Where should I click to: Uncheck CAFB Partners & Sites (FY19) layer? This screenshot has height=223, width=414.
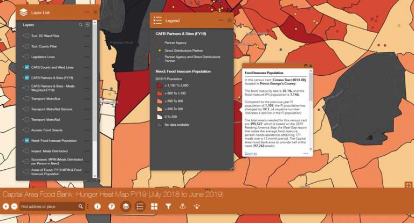(27, 78)
